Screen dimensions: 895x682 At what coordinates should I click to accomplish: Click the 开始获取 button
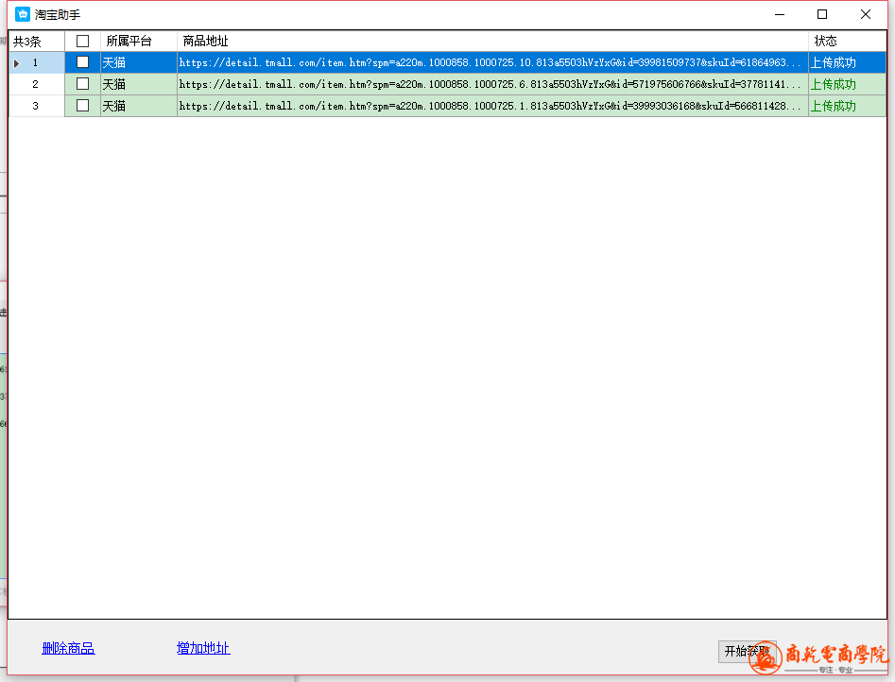[748, 651]
